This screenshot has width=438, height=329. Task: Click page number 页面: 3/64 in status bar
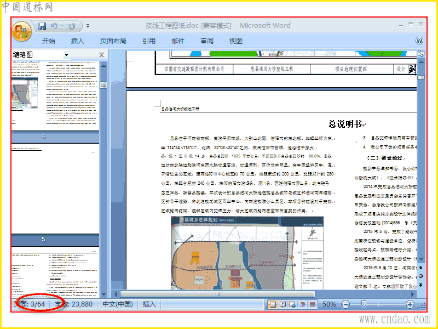click(30, 304)
